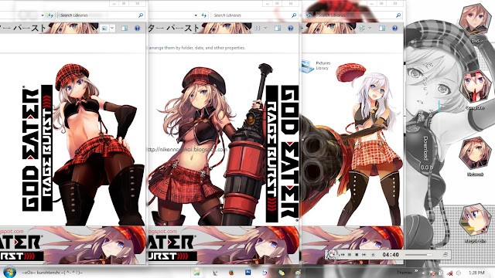This screenshot has width=495, height=278.
Task: Open the Computer hexagon desktop icon
Action: coord(474,86)
